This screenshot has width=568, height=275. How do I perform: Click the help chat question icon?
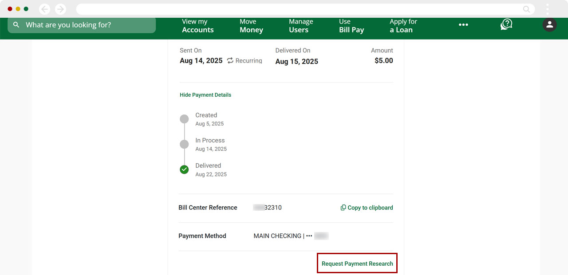tap(506, 25)
